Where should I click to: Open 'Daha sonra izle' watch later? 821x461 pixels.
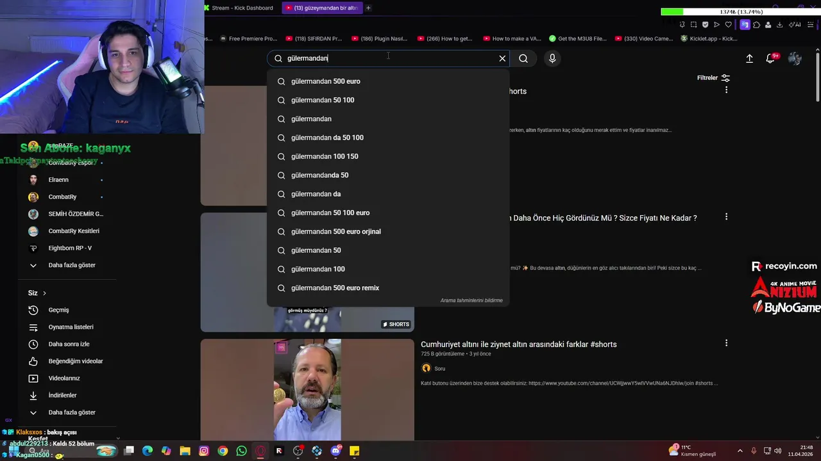[67, 344]
